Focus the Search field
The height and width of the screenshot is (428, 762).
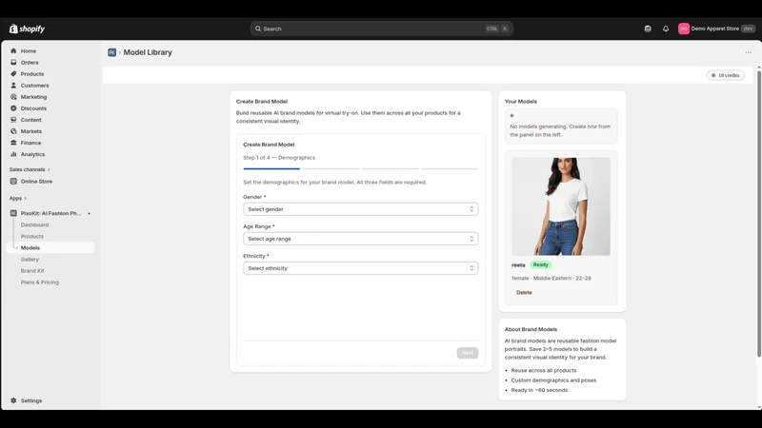pos(382,29)
